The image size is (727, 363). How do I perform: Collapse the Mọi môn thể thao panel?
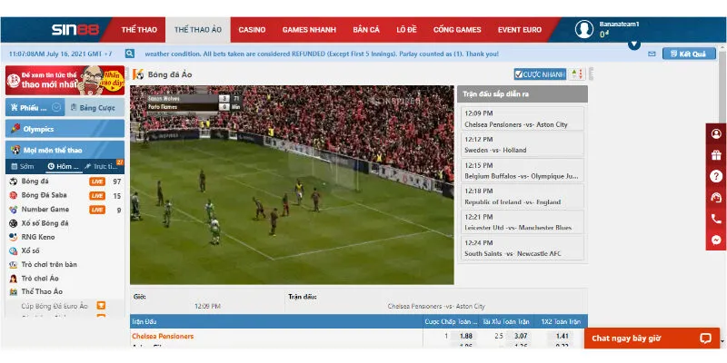(x=65, y=150)
